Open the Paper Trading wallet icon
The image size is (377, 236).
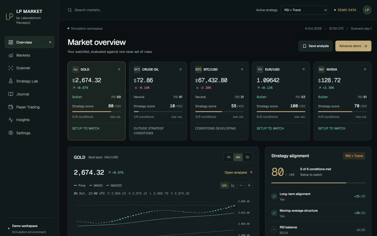(x=11, y=107)
